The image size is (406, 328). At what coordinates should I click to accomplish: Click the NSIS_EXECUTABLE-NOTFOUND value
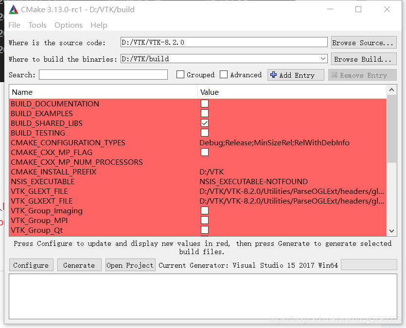[253, 181]
